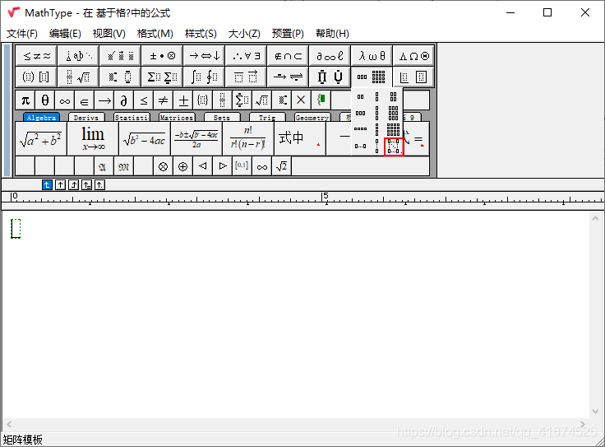The height and width of the screenshot is (447, 605).
Task: Insert the element-of symbol
Action: (x=85, y=100)
